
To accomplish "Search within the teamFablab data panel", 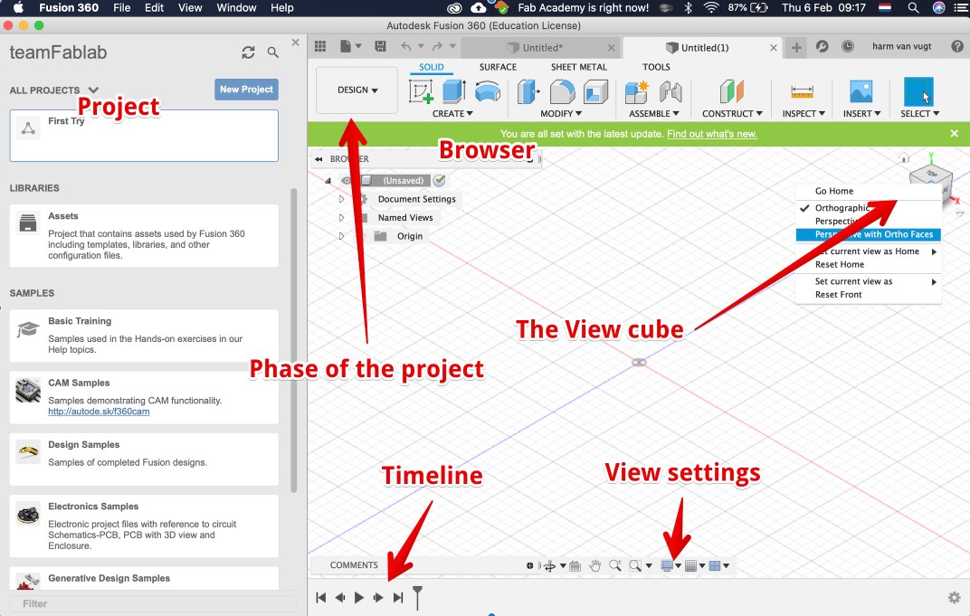I will [x=273, y=52].
